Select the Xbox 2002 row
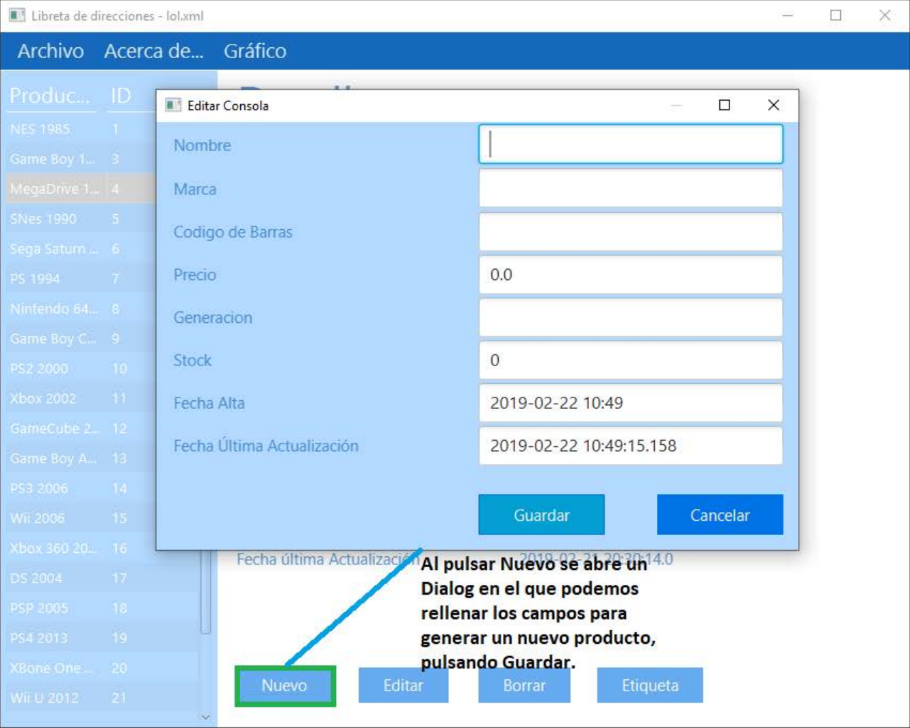The image size is (910, 728). pyautogui.click(x=81, y=398)
